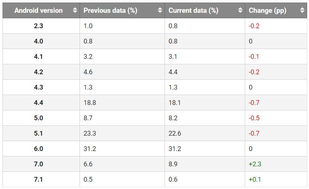Click the 8.9 current data cell
Image resolution: width=309 pixels, height=189 pixels.
coord(173,164)
